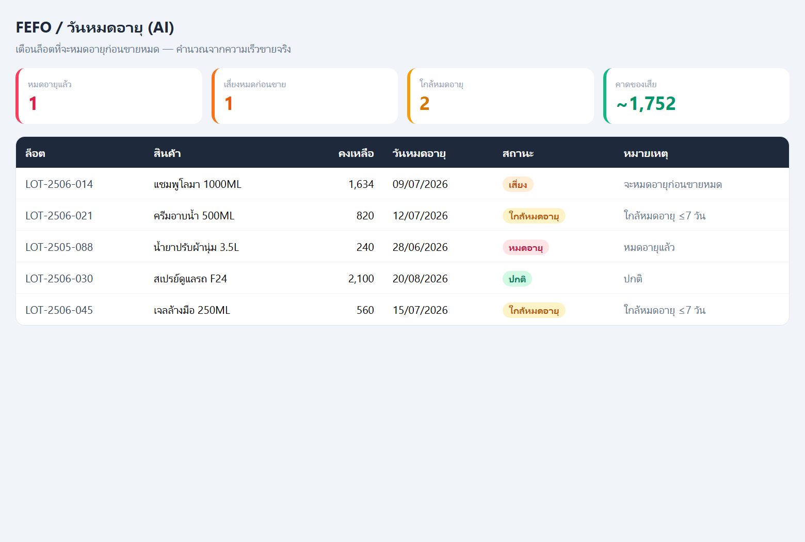
Task: Click remaining quantity 820
Action: click(x=365, y=216)
